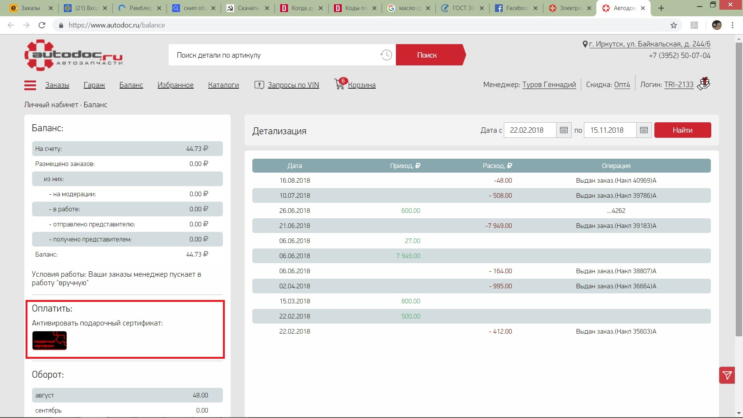This screenshot has height=418, width=743.
Task: Bookmark this page with star icon
Action: click(x=674, y=25)
